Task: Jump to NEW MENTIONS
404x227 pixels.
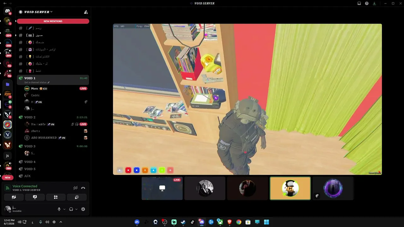Action: coord(53,21)
